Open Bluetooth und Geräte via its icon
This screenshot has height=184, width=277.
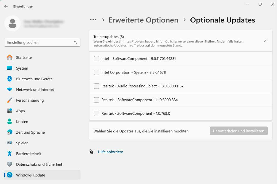point(9,79)
